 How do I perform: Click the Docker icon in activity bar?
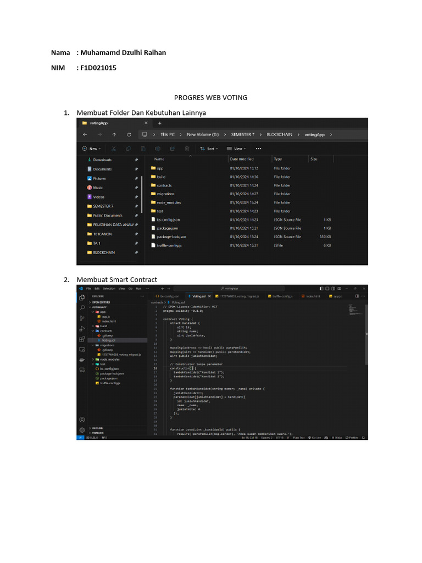tap(81, 360)
